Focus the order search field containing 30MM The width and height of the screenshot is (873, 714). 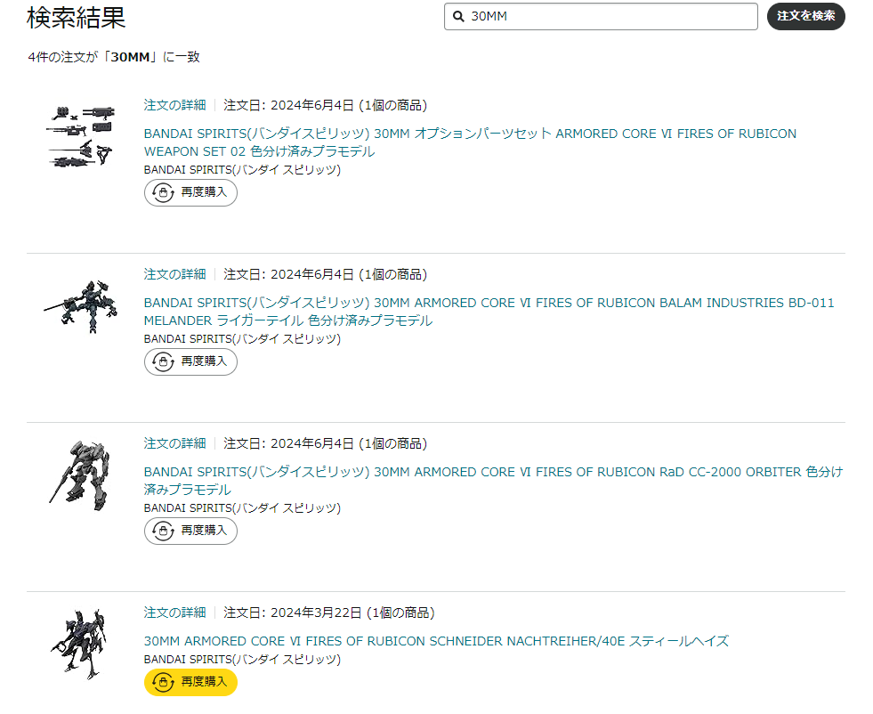pos(601,17)
